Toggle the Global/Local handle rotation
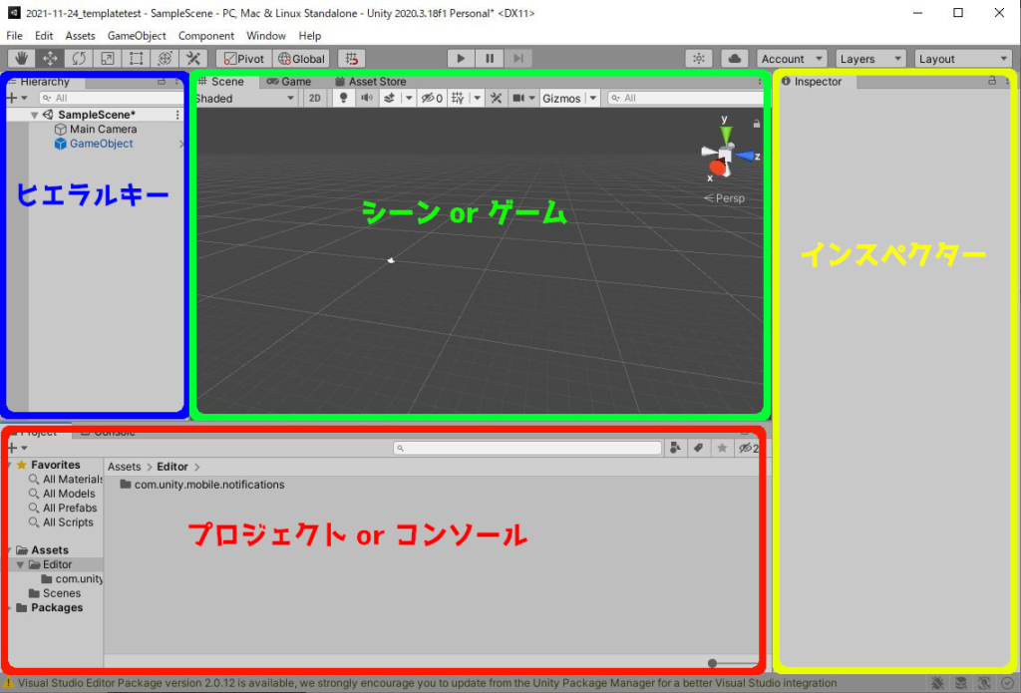Image resolution: width=1021 pixels, height=693 pixels. (301, 59)
